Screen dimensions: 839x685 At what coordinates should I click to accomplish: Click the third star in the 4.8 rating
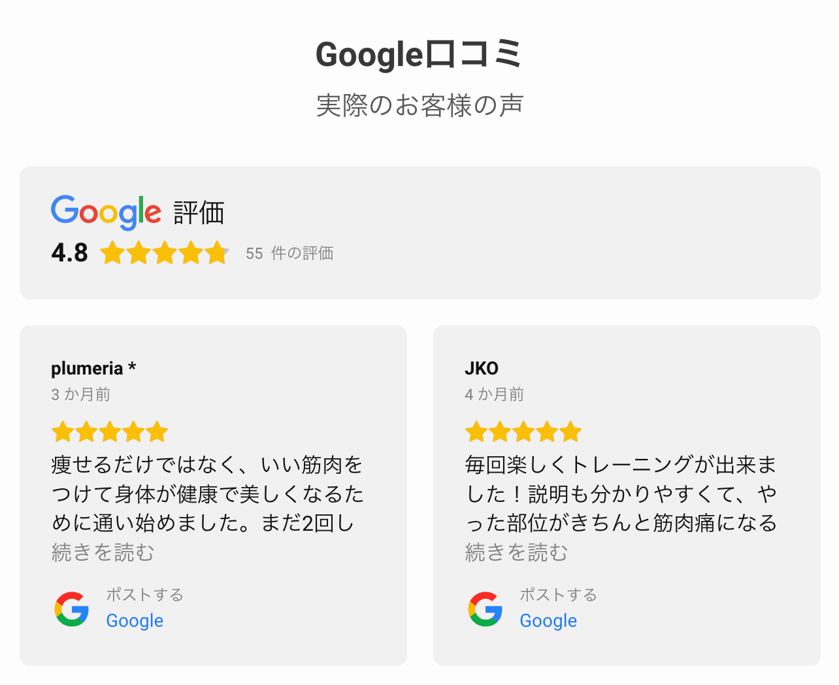(x=164, y=253)
